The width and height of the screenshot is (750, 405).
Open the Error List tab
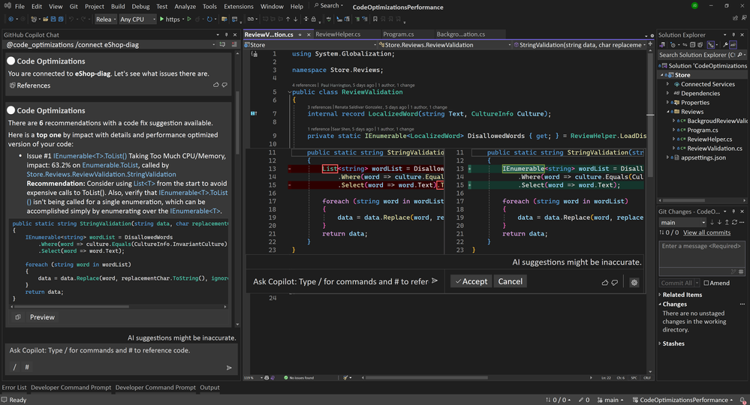(14, 387)
